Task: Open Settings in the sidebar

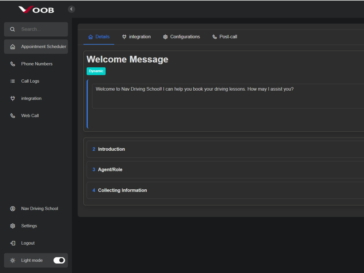Action: [x=36, y=226]
